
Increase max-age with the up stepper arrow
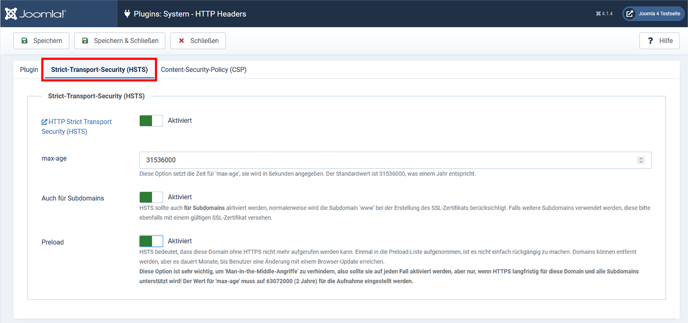(641, 158)
